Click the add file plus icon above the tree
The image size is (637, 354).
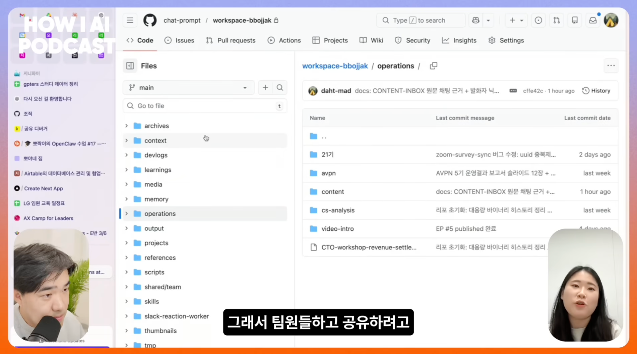tap(265, 87)
